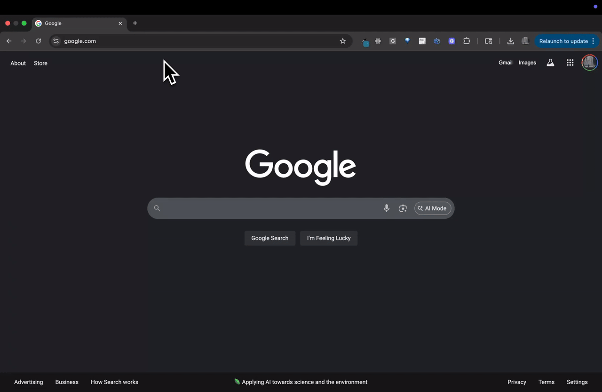Open the Privacy link
Viewport: 602px width, 392px height.
click(517, 382)
